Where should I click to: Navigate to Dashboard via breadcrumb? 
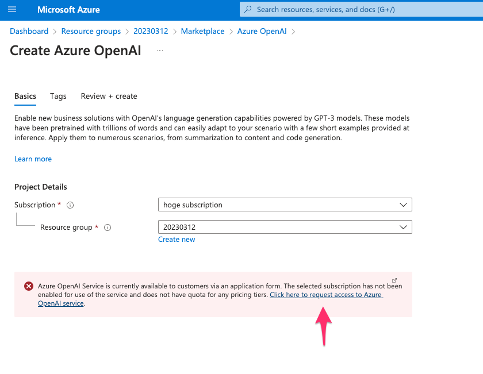[x=29, y=31]
